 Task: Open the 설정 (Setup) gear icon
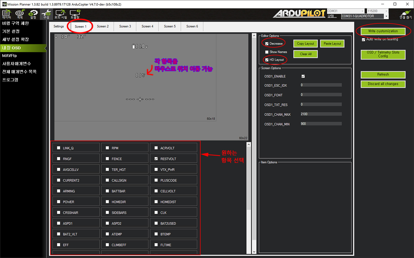[33, 14]
